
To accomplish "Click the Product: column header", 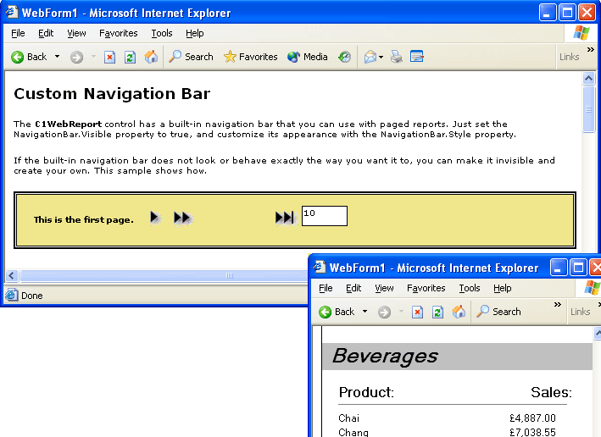I will tap(366, 392).
